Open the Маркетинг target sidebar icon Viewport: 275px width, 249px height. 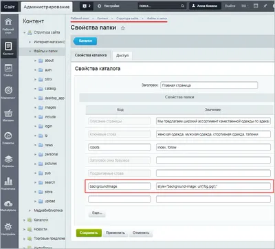(x=8, y=93)
